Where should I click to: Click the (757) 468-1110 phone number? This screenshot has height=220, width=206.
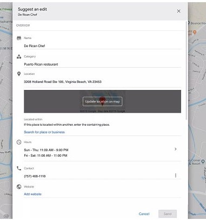(35, 176)
